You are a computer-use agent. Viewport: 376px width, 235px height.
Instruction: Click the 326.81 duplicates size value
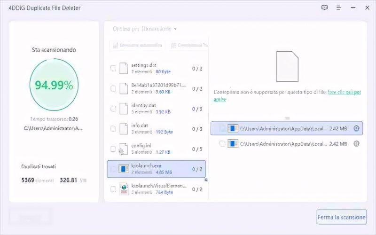tap(68, 180)
